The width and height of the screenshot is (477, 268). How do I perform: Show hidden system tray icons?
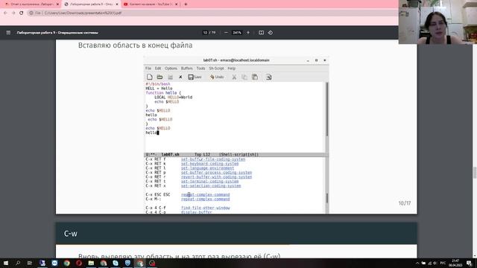tap(417, 263)
